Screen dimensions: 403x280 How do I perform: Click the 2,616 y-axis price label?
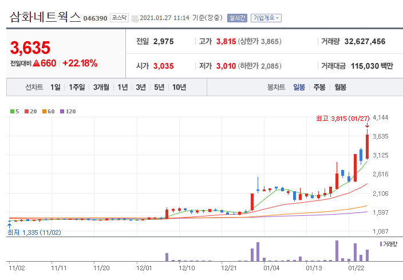[x=381, y=174]
